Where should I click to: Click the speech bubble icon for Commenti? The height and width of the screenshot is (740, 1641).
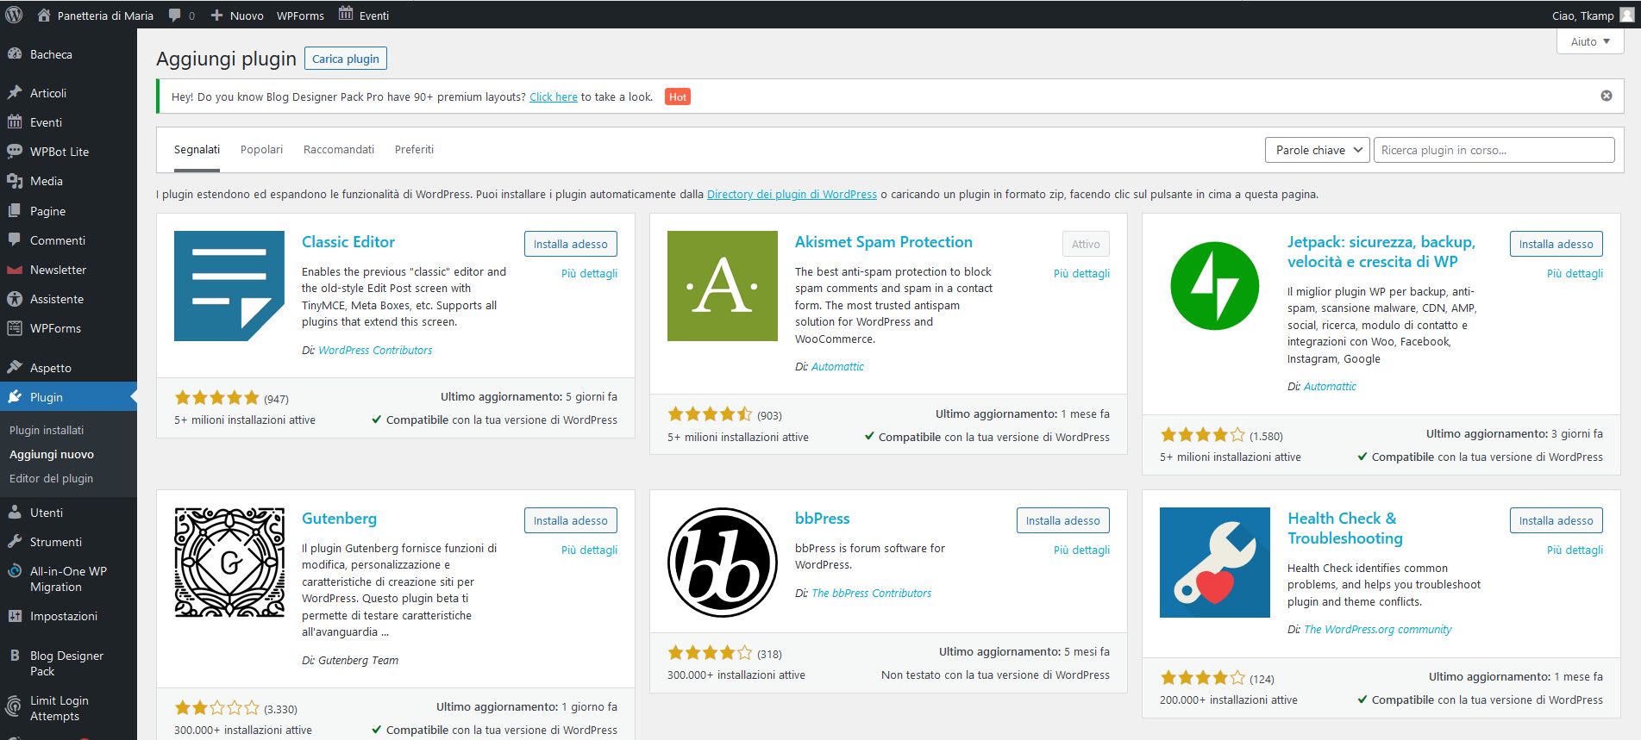15,240
